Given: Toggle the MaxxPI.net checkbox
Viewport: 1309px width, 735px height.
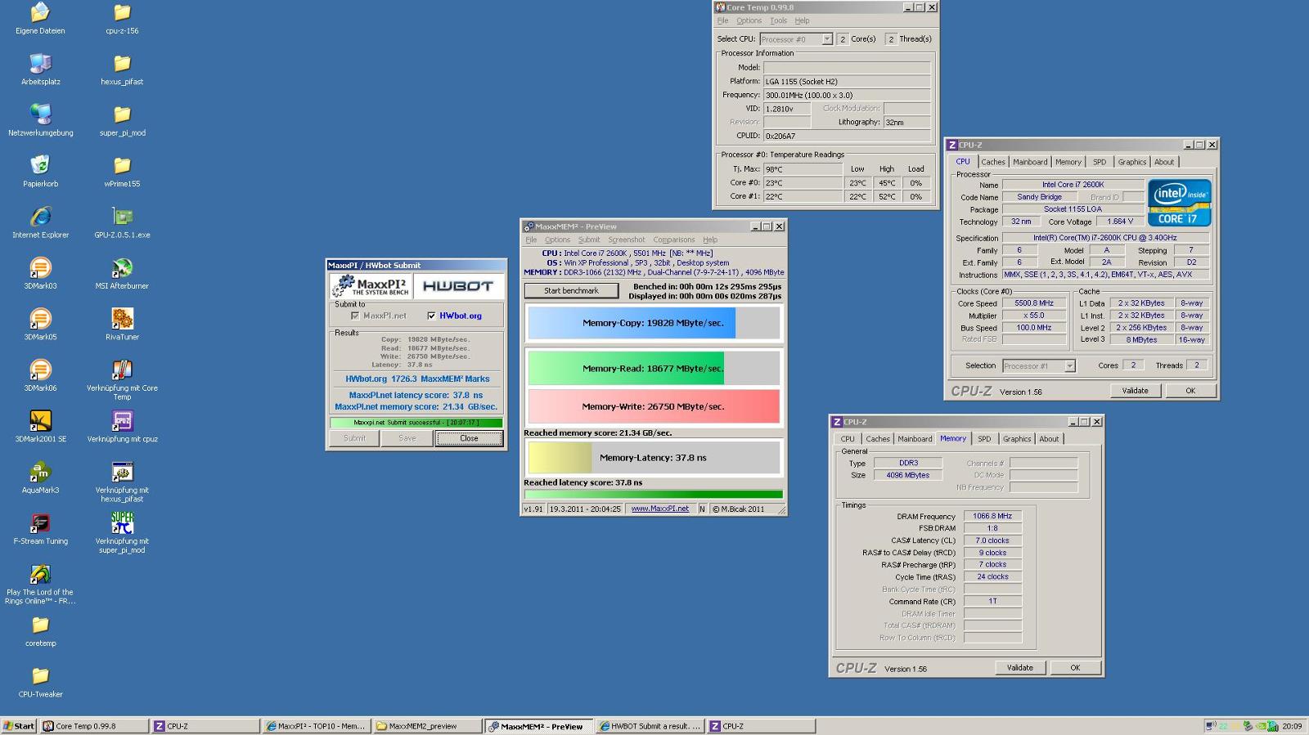Looking at the screenshot, I should tap(354, 316).
